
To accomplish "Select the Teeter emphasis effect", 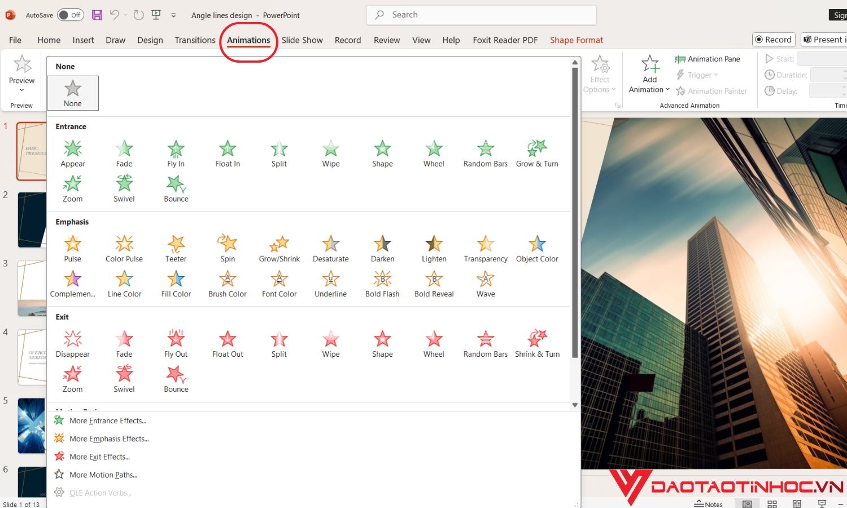I will tap(176, 247).
